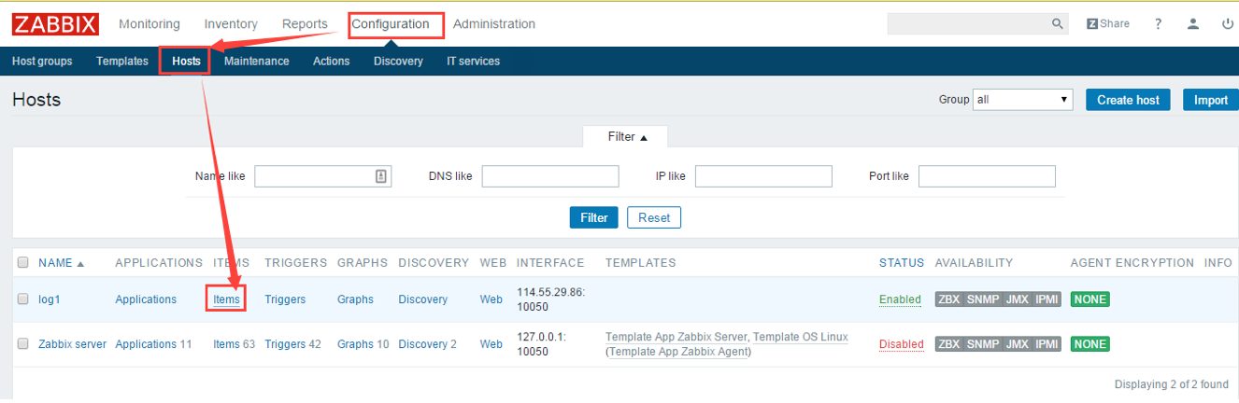Screen dimensions: 1239x403
Task: Click the search magnifier icon
Action: click(1058, 24)
